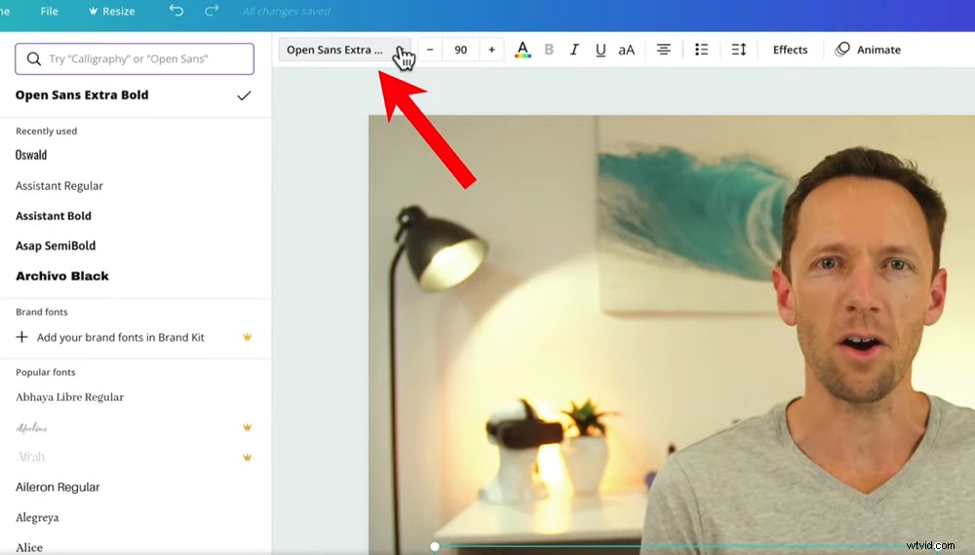
Task: Click plus icon beside brand fonts
Action: tap(21, 337)
